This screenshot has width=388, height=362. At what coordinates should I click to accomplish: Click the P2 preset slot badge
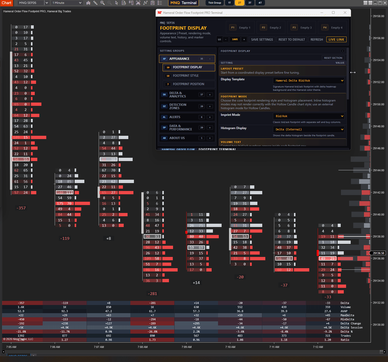coord(263,28)
